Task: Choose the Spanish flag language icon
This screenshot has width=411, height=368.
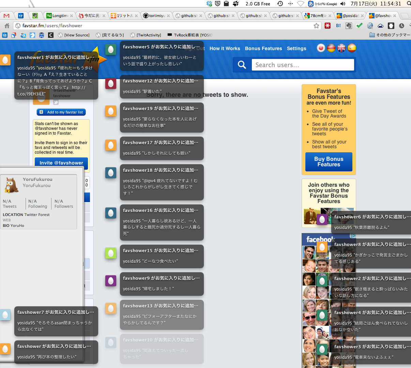Action: coord(352,48)
